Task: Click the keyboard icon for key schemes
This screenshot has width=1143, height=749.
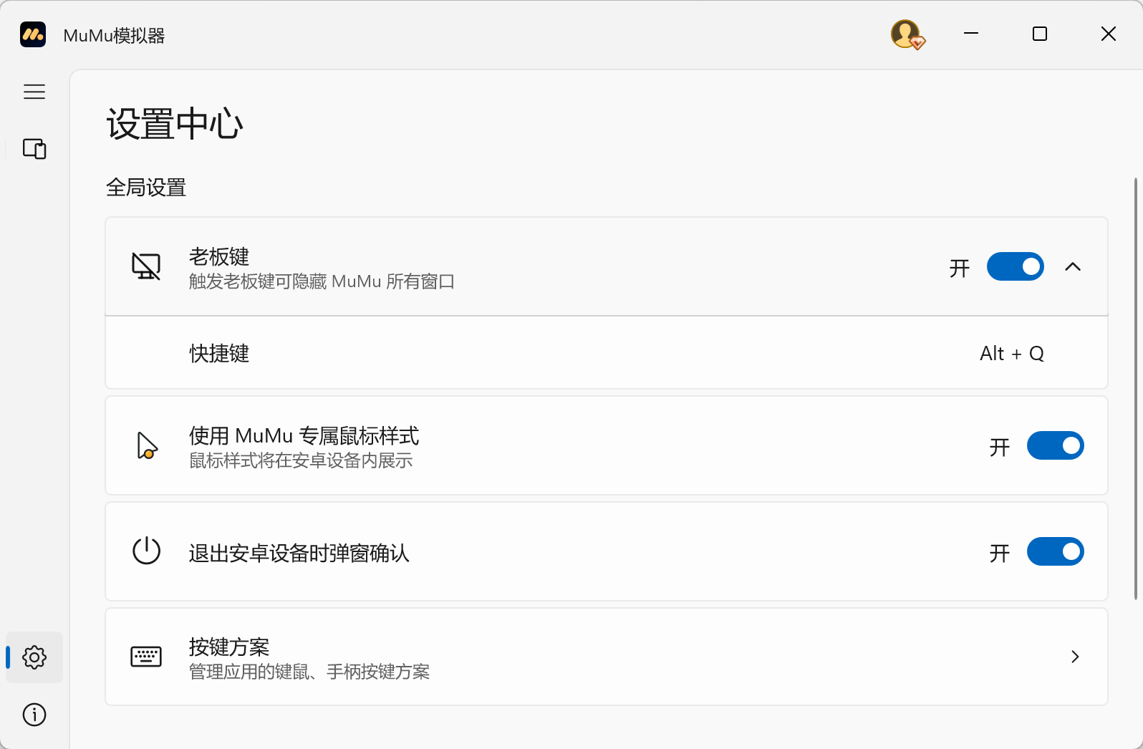Action: click(146, 657)
